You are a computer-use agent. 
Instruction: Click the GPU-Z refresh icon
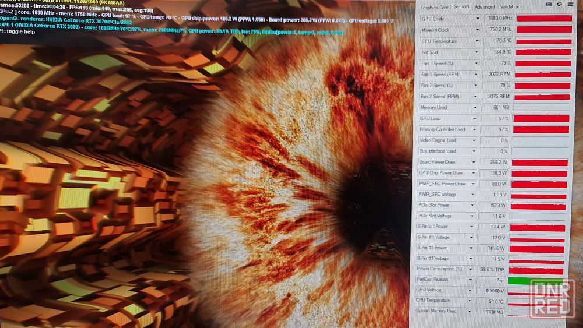pyautogui.click(x=560, y=4)
